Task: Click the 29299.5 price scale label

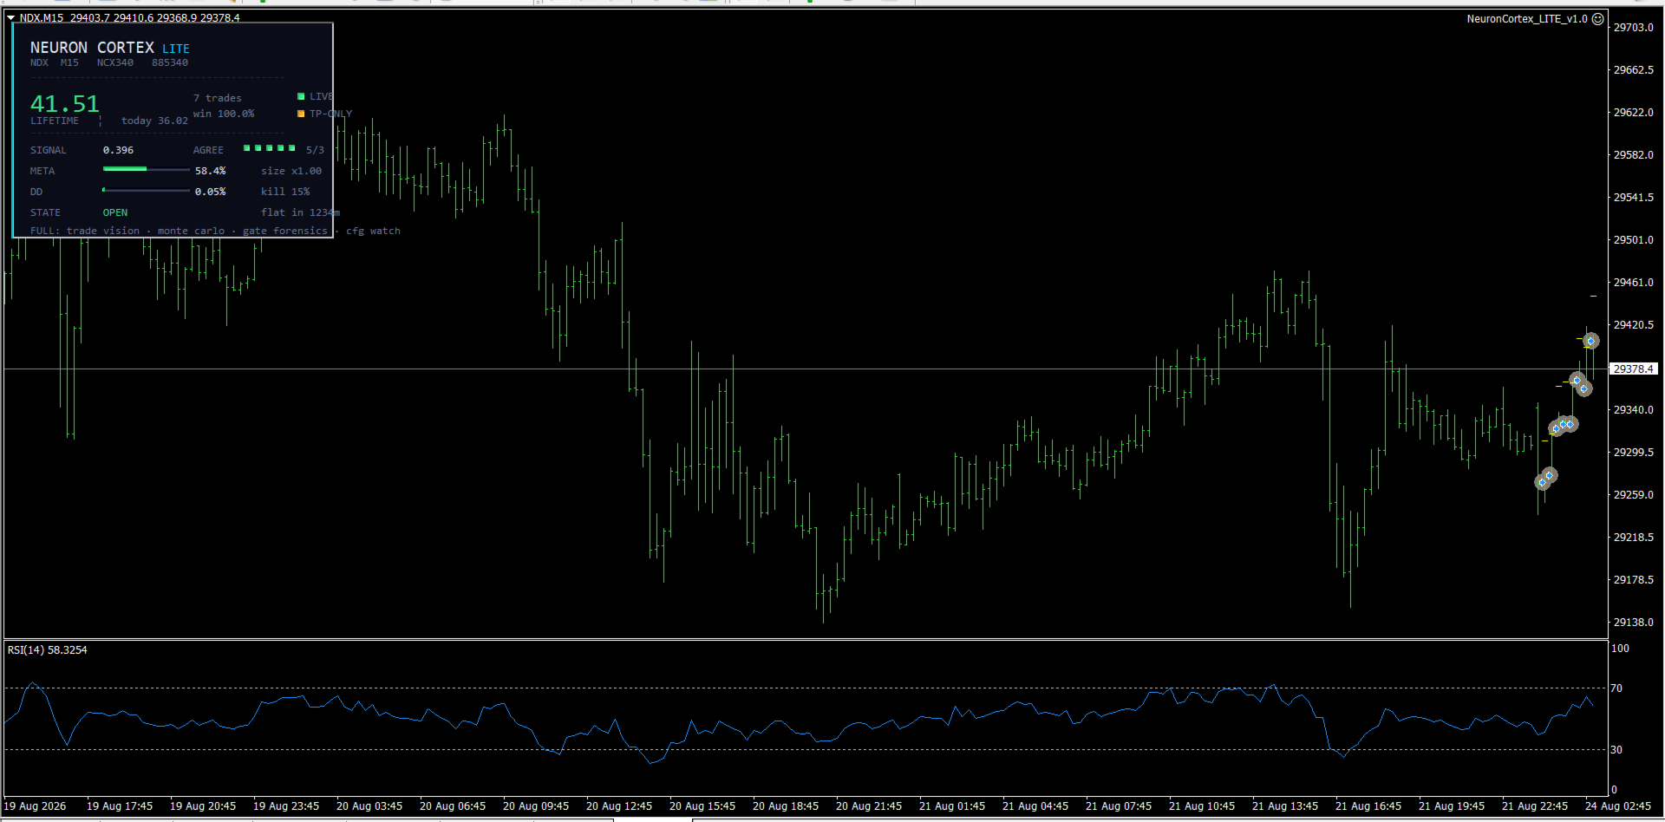Action: [1634, 452]
